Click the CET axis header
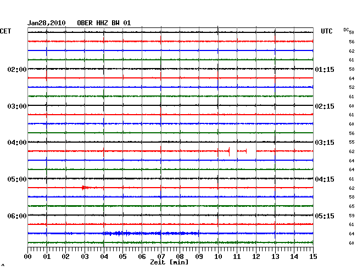This screenshot has width=357, height=271. click(5, 31)
